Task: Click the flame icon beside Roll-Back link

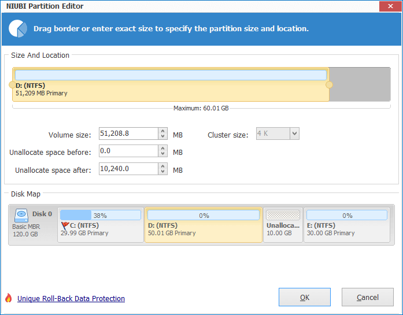Action: point(9,298)
